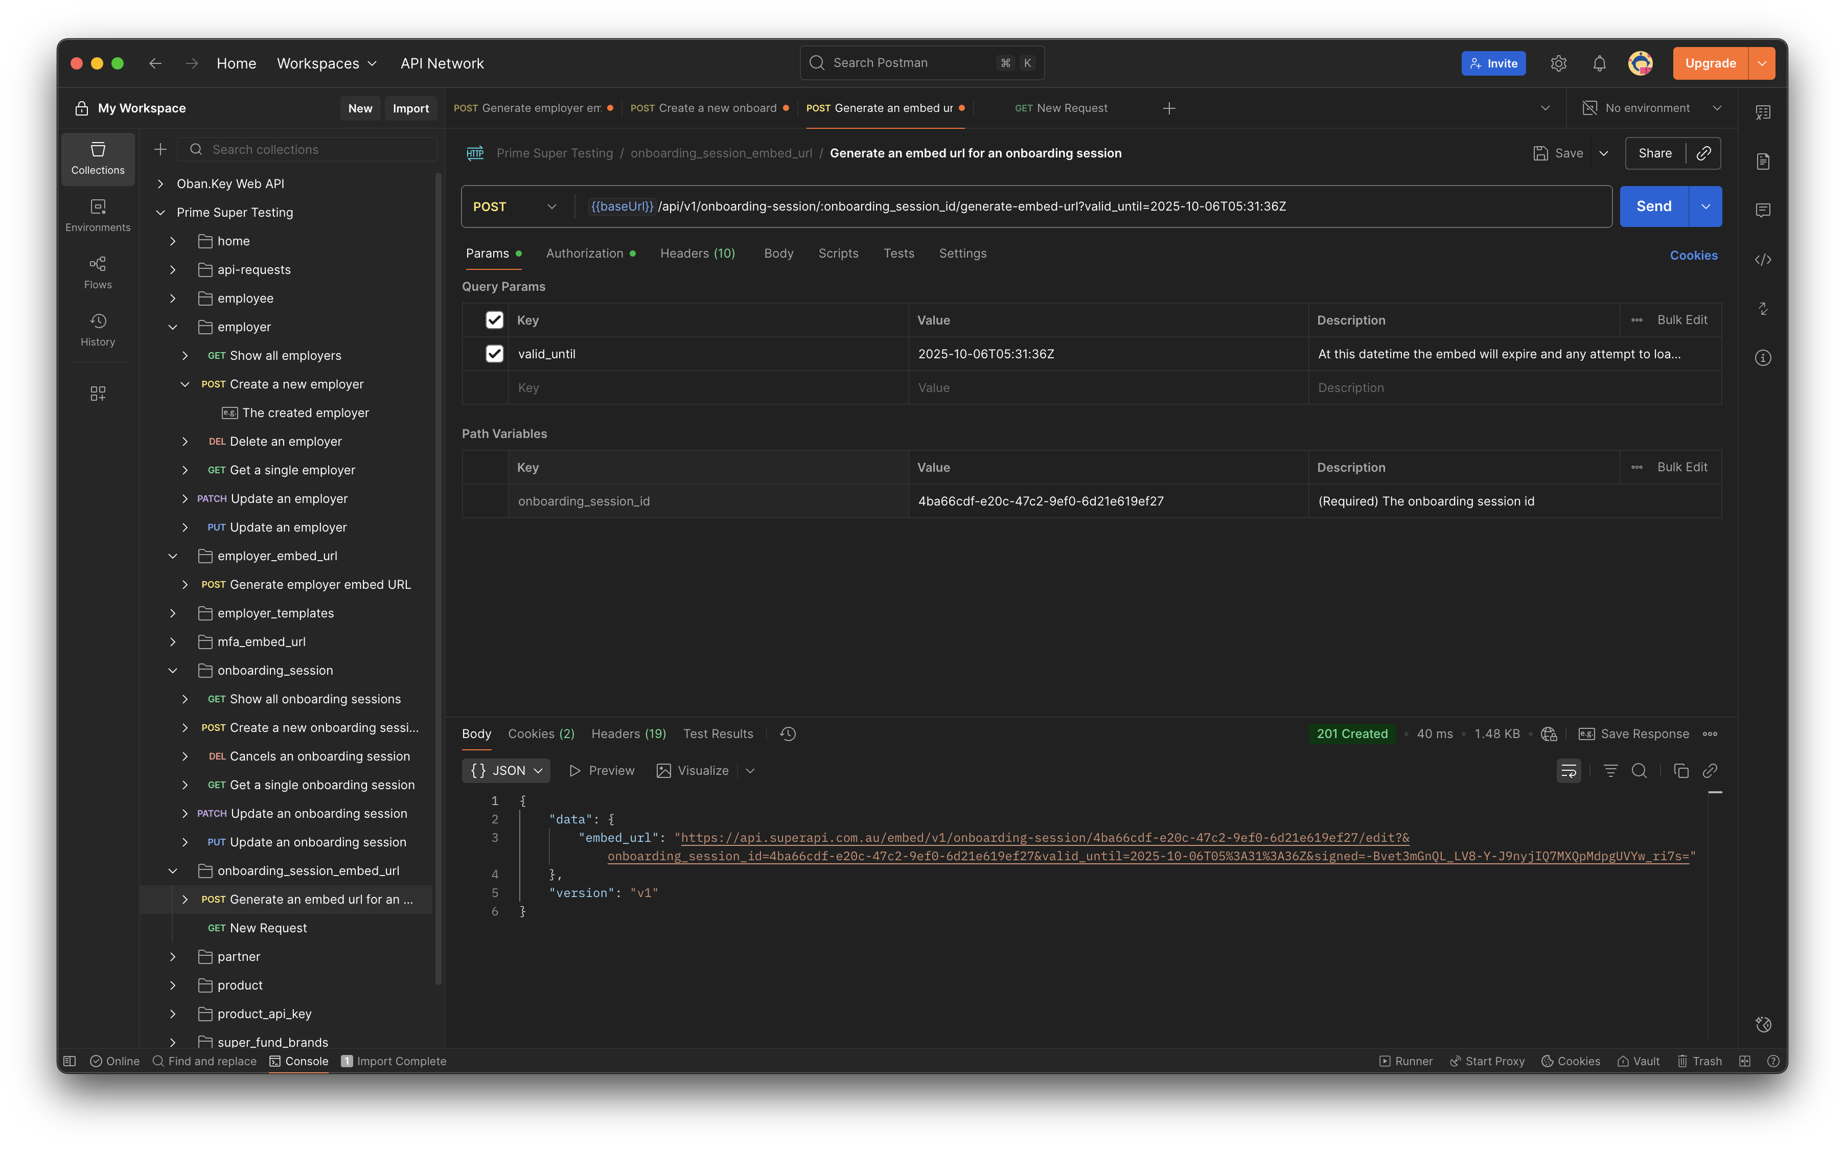Toggle response line wrap icon
The height and width of the screenshot is (1149, 1845).
point(1569,771)
